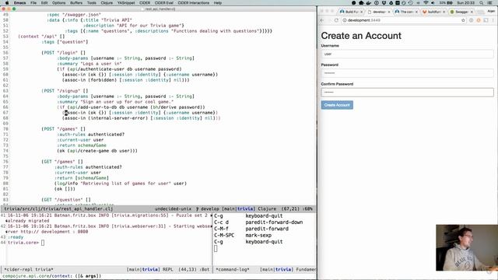Open the File menu
Image resolution: width=498 pixels, height=280 pixels.
pos(33,3)
